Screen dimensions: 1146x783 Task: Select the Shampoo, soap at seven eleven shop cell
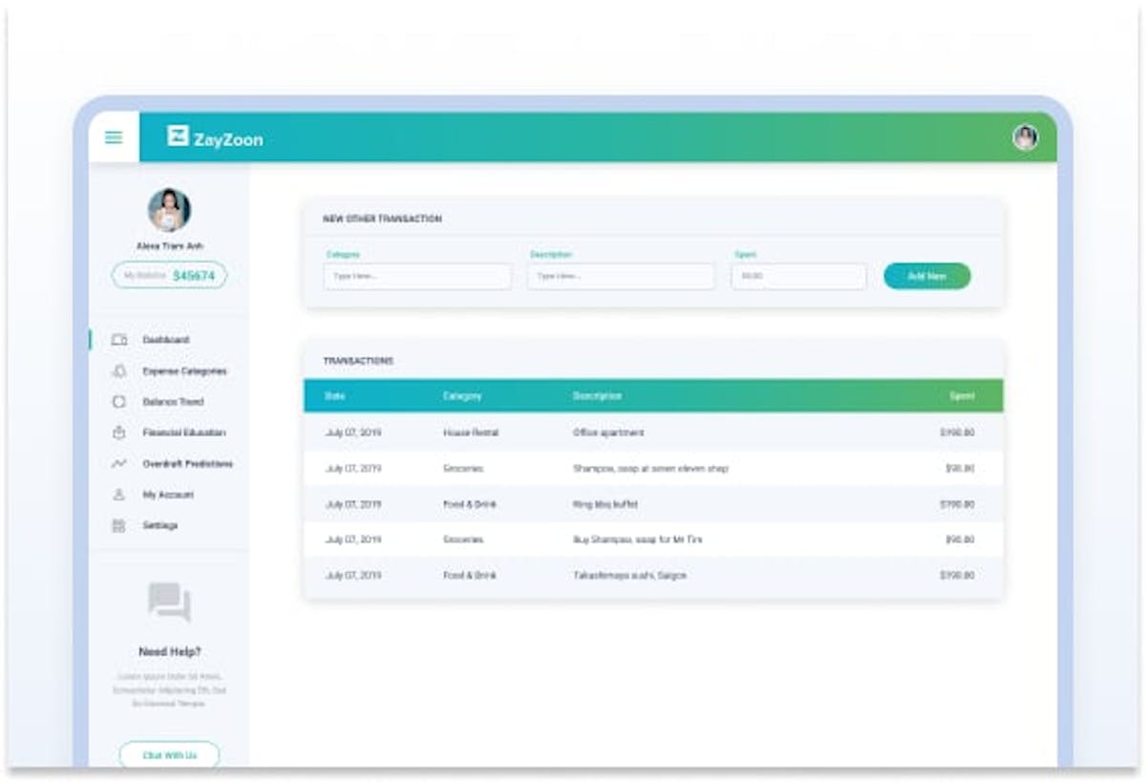pos(650,469)
